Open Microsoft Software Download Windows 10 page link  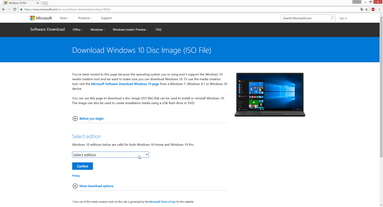125,84
